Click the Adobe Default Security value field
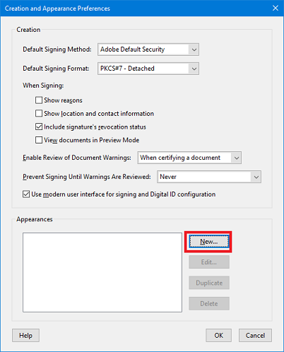Image resolution: width=284 pixels, height=352 pixels. coord(143,49)
